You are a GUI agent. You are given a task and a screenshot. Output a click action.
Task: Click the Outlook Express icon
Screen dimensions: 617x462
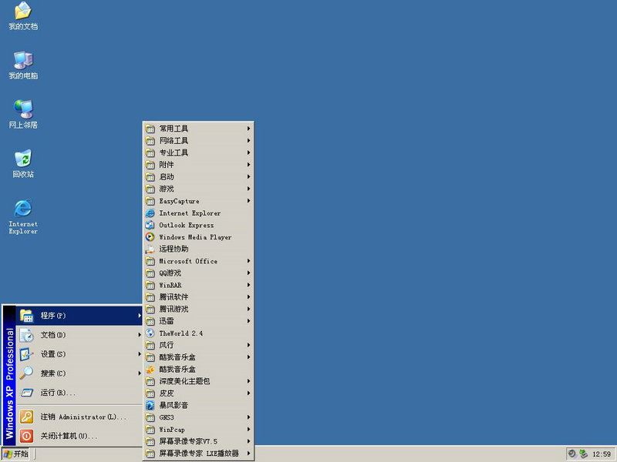(x=150, y=225)
